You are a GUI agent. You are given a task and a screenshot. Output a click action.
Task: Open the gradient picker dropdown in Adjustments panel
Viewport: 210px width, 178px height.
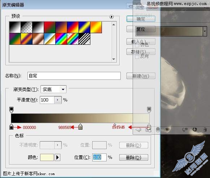(205, 31)
